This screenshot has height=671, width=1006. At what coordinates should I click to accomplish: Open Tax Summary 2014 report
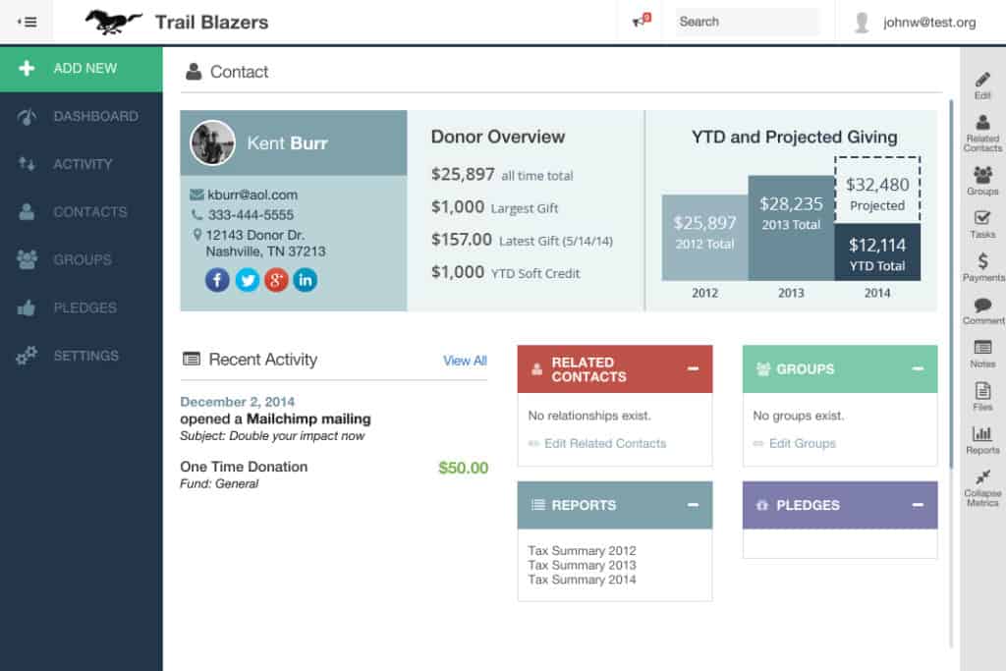[582, 580]
